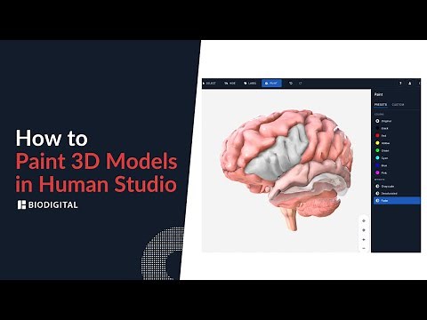Image resolution: width=427 pixels, height=320 pixels.
Task: Click the pan control icon in viewer
Action: pyautogui.click(x=364, y=220)
